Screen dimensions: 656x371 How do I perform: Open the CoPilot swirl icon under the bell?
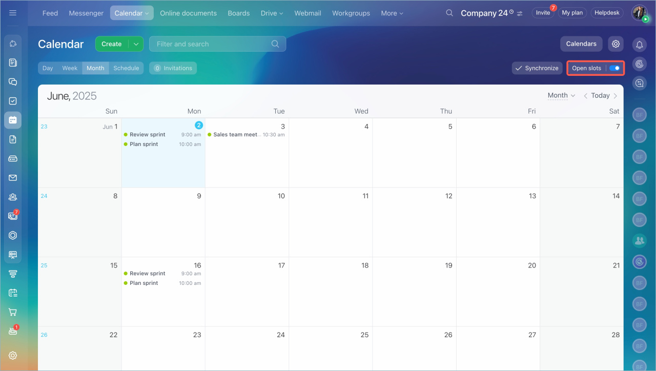pyautogui.click(x=640, y=64)
